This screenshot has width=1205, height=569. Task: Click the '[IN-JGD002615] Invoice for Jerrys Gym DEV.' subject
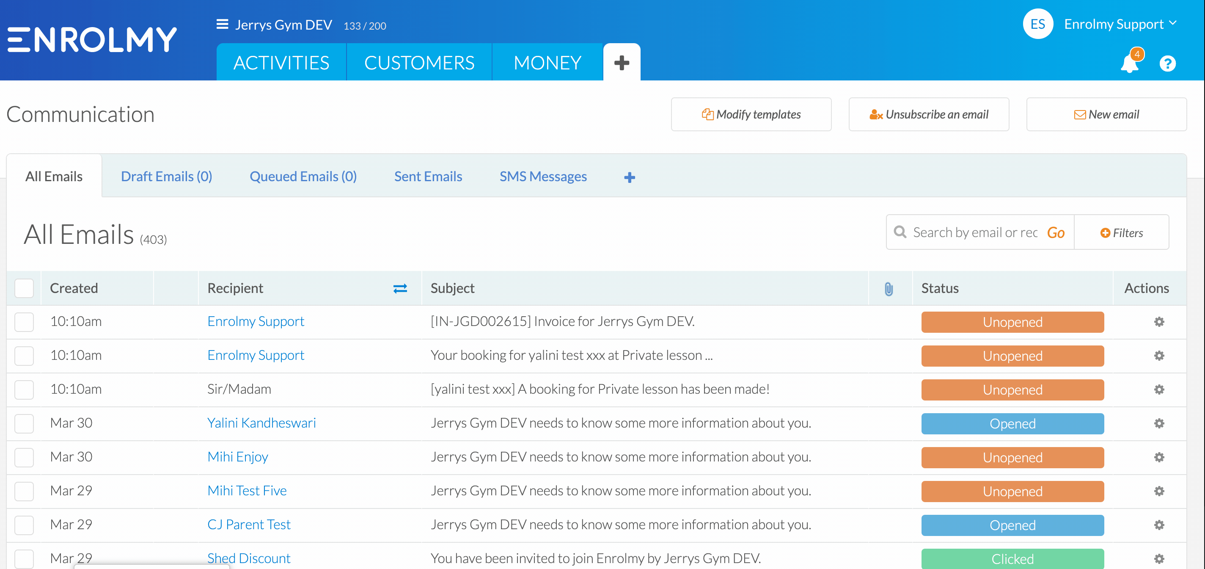tap(562, 321)
